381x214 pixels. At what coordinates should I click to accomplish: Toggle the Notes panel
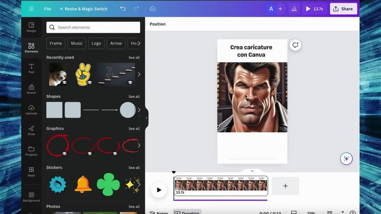coord(159,212)
